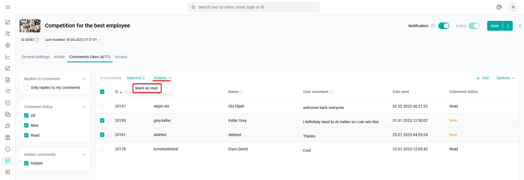524x180 pixels.
Task: Sort by ID column arrows
Action: [x=121, y=92]
